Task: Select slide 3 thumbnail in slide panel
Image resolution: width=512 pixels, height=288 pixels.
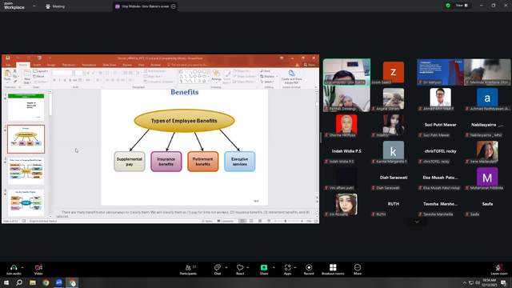Action: (x=26, y=170)
